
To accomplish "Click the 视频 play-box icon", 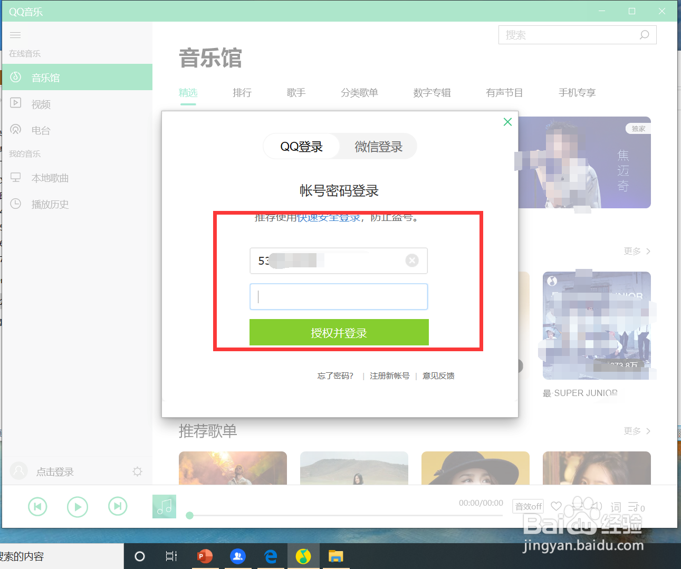I will click(x=16, y=103).
